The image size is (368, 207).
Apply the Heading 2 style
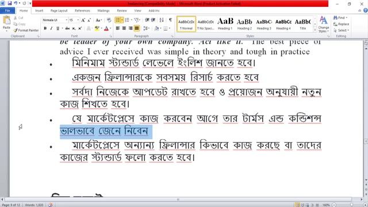point(244,24)
